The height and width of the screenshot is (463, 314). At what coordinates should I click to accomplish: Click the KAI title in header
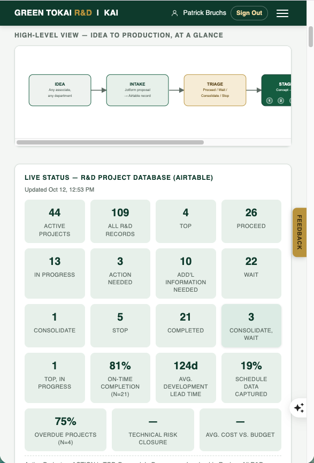pyautogui.click(x=111, y=13)
